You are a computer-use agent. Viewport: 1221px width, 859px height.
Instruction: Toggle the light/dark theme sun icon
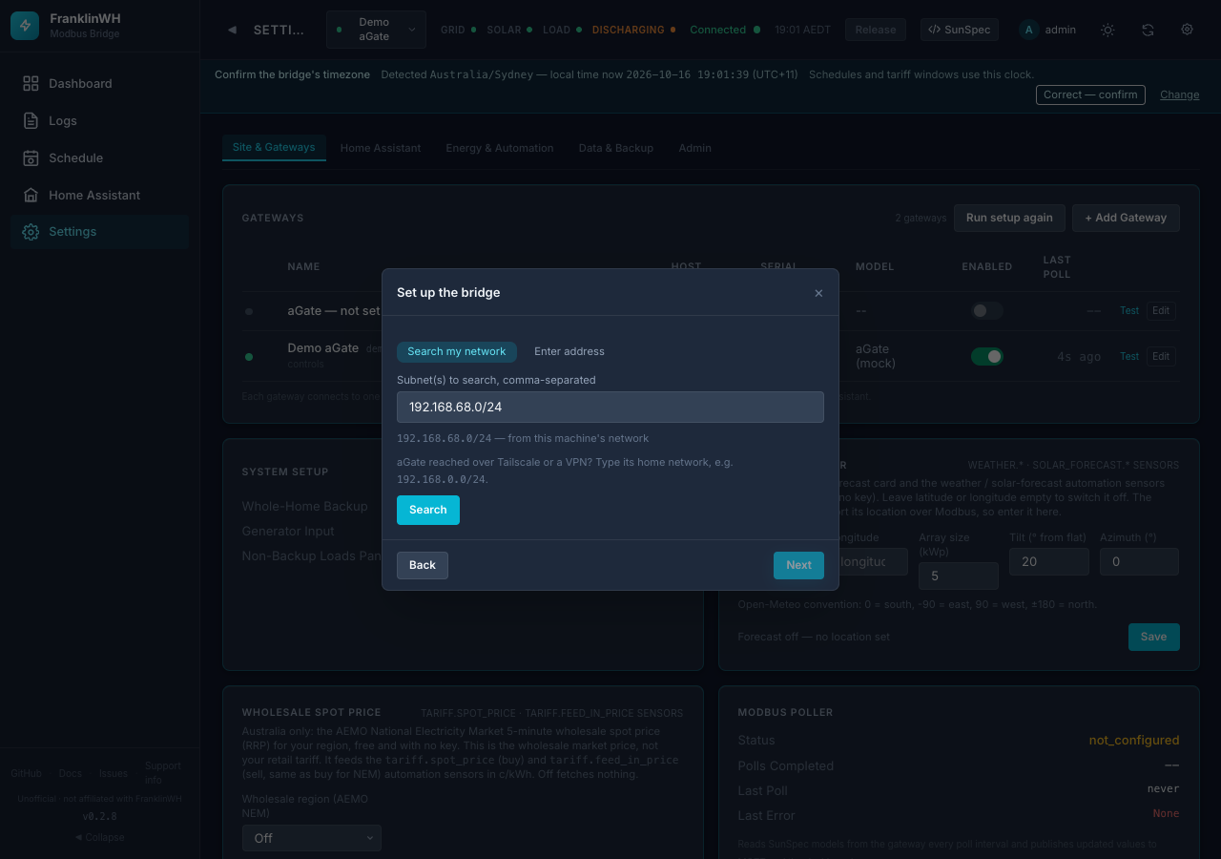pos(1107,30)
